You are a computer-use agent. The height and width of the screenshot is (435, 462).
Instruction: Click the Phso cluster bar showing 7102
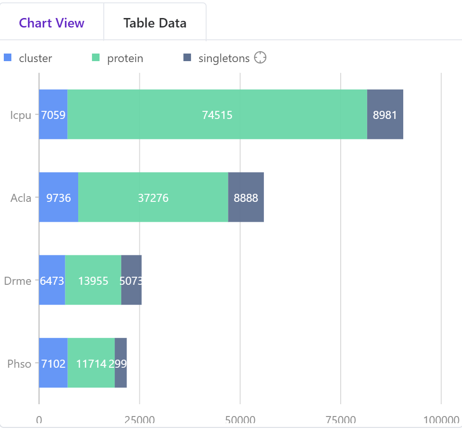tap(53, 363)
